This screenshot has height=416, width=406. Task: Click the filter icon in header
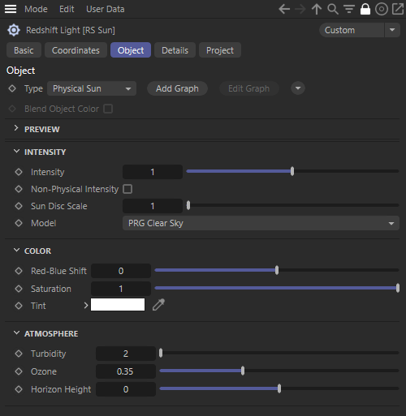point(349,9)
